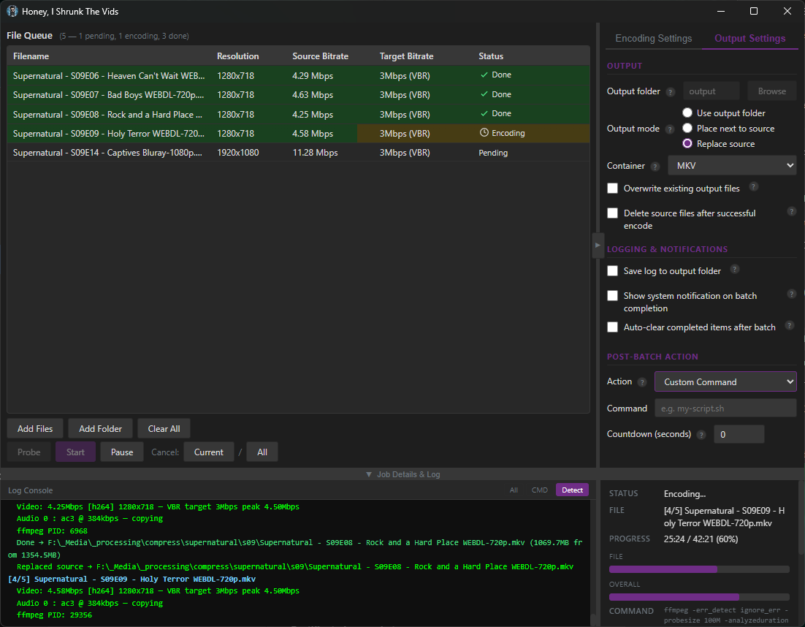Collapse the Job Details & Log section
Viewport: 805px width, 627px height.
[x=402, y=474]
